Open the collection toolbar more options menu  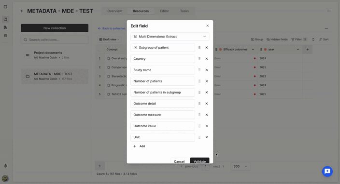(326, 28)
